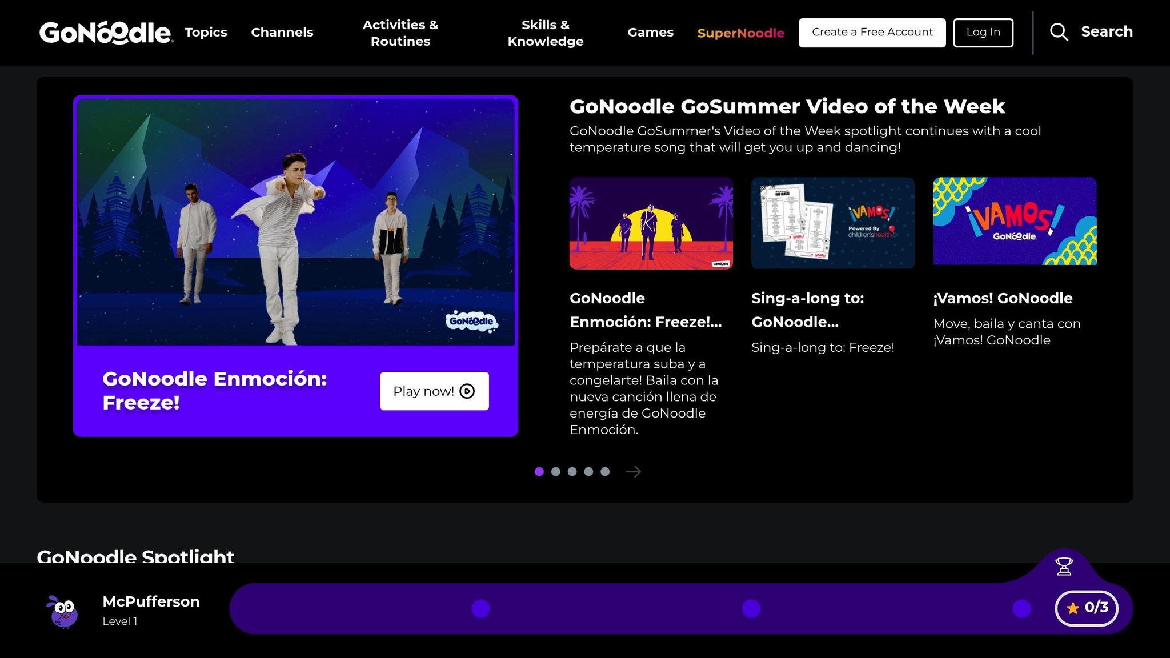Click the GoNoodle Spotlight heading

(x=135, y=556)
